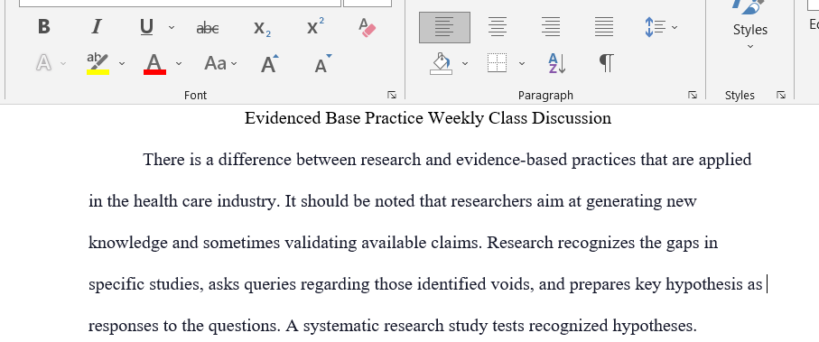The width and height of the screenshot is (819, 342).
Task: Align text left
Action: coord(444,27)
